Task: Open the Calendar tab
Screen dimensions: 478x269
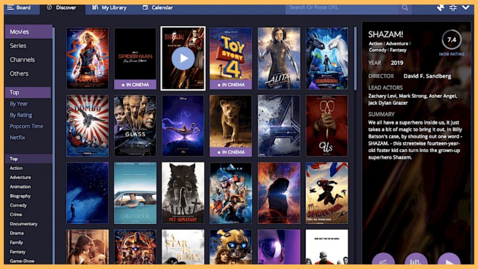Action: click(x=158, y=7)
